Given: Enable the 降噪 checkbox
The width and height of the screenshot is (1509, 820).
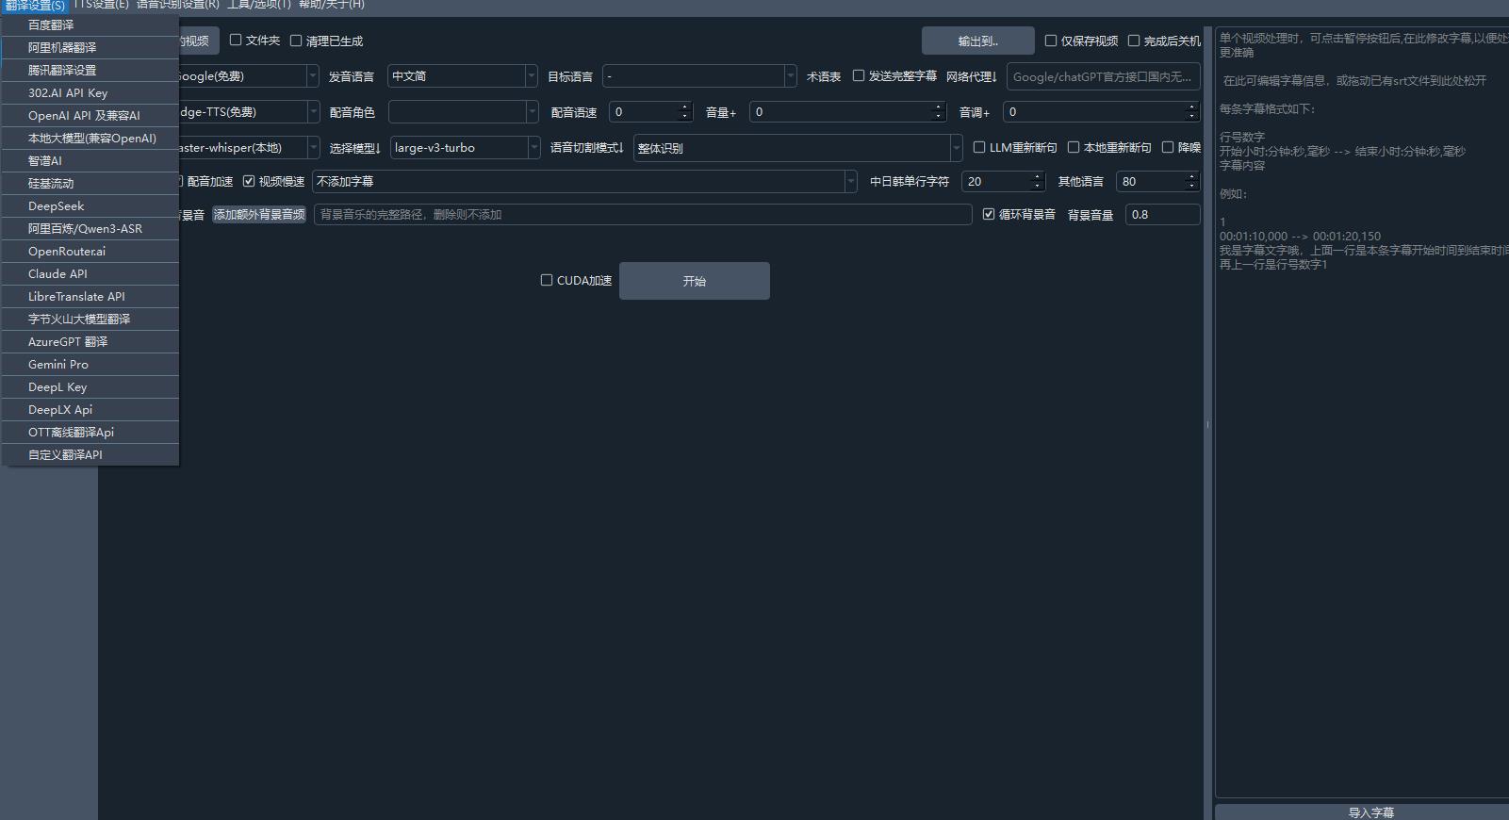Looking at the screenshot, I should [x=1168, y=148].
